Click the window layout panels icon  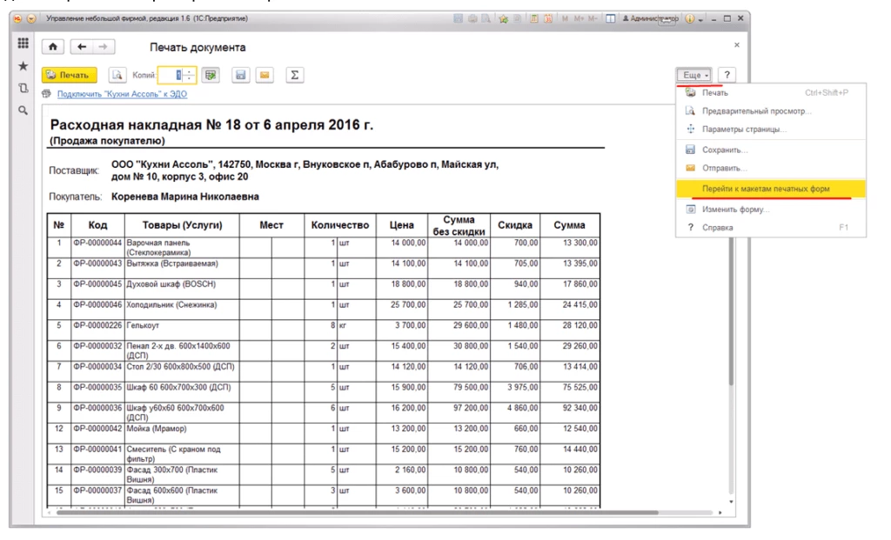(x=610, y=19)
